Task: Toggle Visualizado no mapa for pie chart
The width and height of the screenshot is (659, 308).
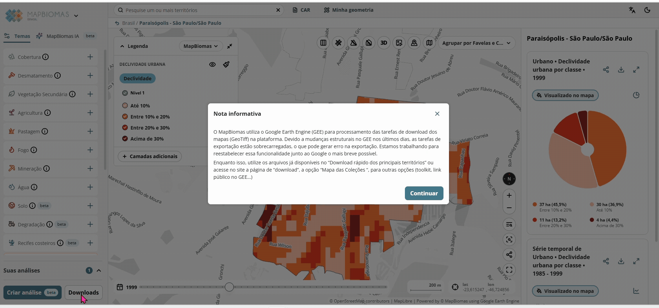Action: coord(565,95)
